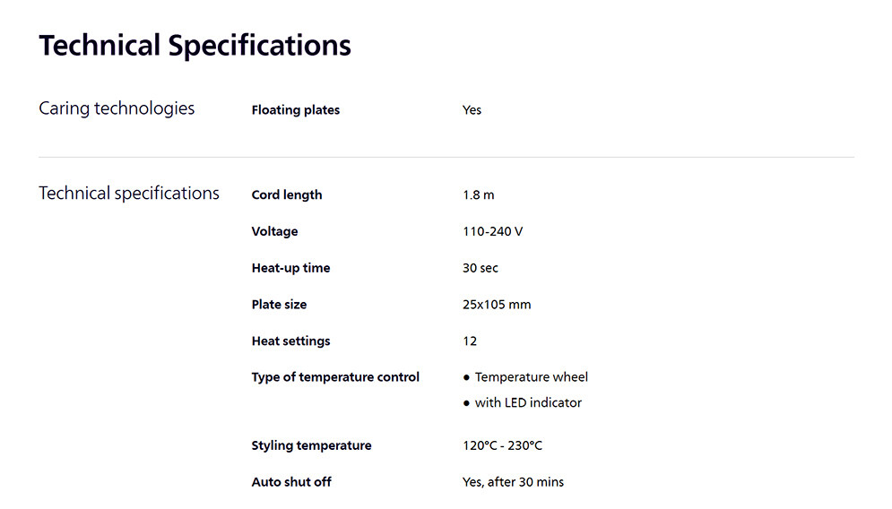Click the large Technical Specifications page heading
Screen dimensions: 892x509
click(195, 45)
